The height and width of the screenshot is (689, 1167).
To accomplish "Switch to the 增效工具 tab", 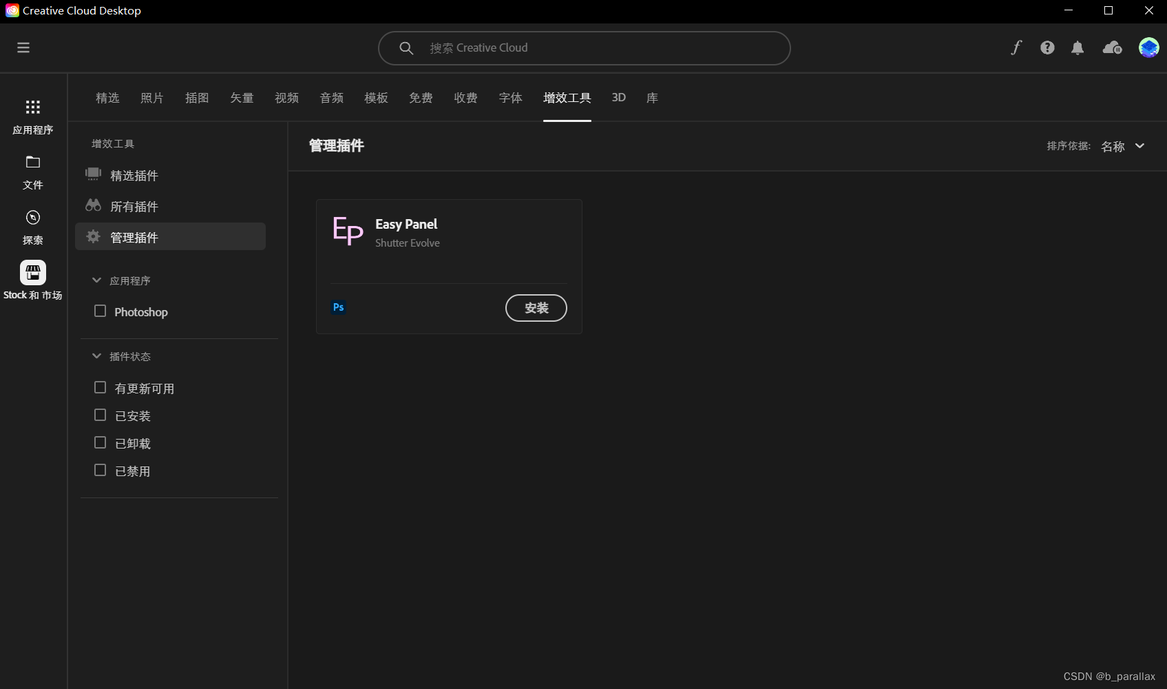I will pyautogui.click(x=567, y=98).
